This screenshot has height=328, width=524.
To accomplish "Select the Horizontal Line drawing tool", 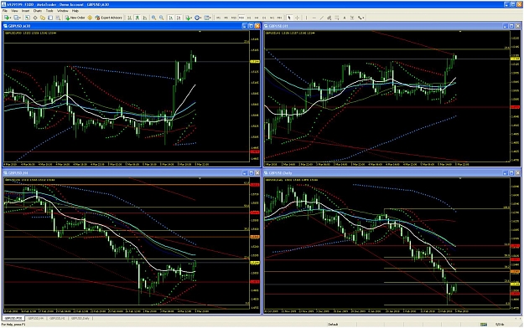I will [314, 18].
